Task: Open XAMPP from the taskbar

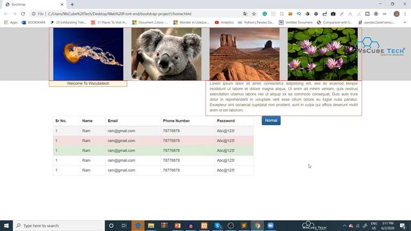Action: 204,225
